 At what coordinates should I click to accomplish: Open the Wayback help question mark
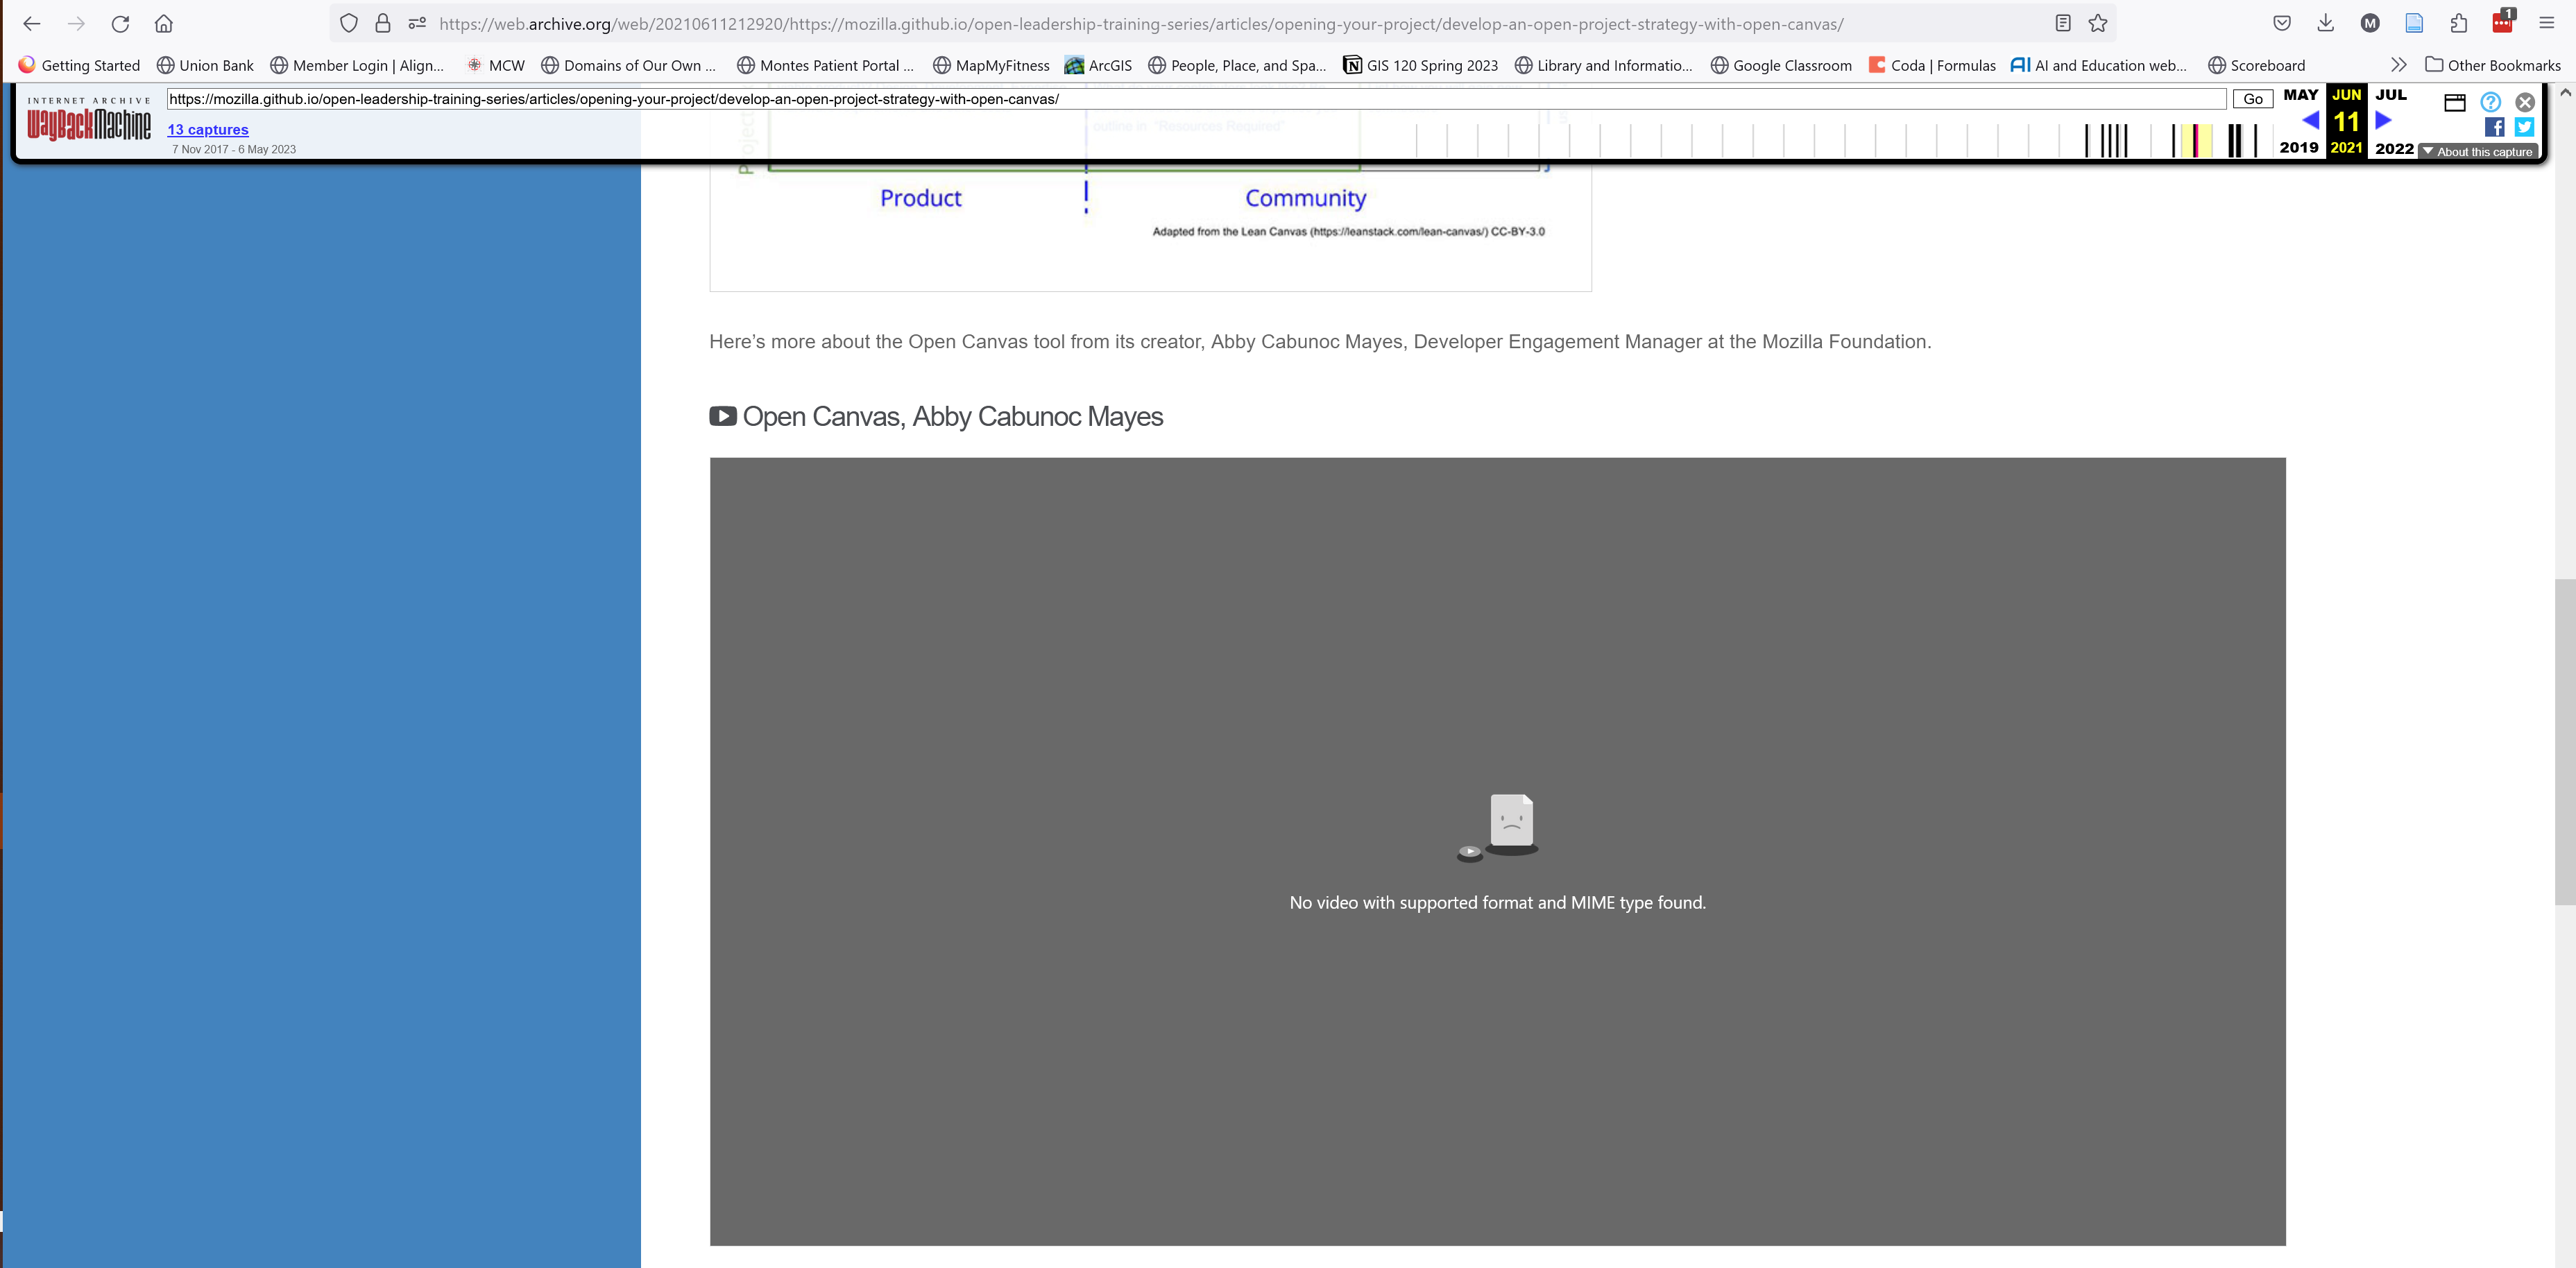[2491, 102]
